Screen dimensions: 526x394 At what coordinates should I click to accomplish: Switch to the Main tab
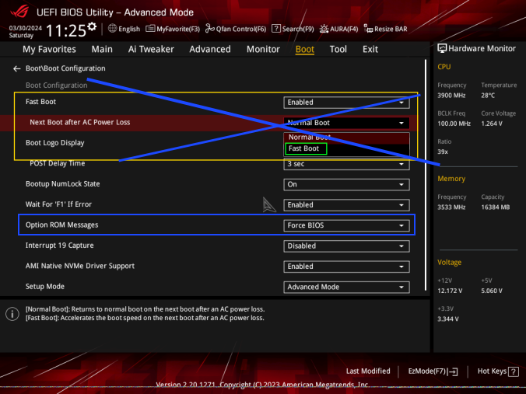pos(102,49)
